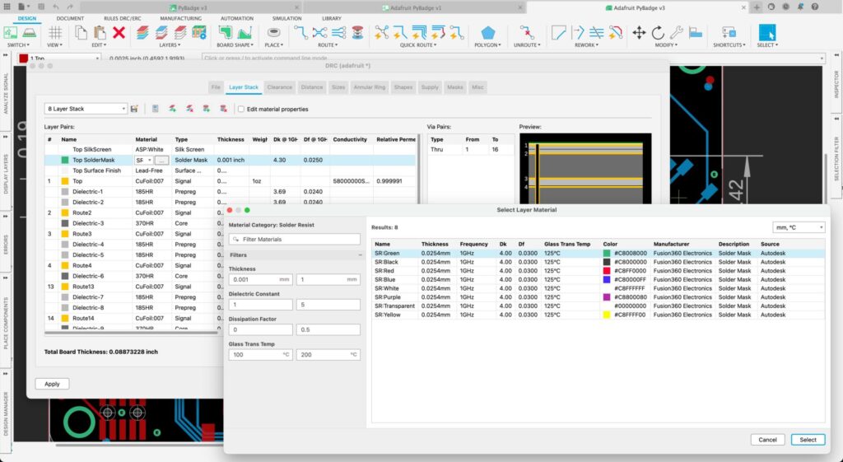The height and width of the screenshot is (462, 843).
Task: Enable Edit material properties checkbox
Action: (240, 109)
